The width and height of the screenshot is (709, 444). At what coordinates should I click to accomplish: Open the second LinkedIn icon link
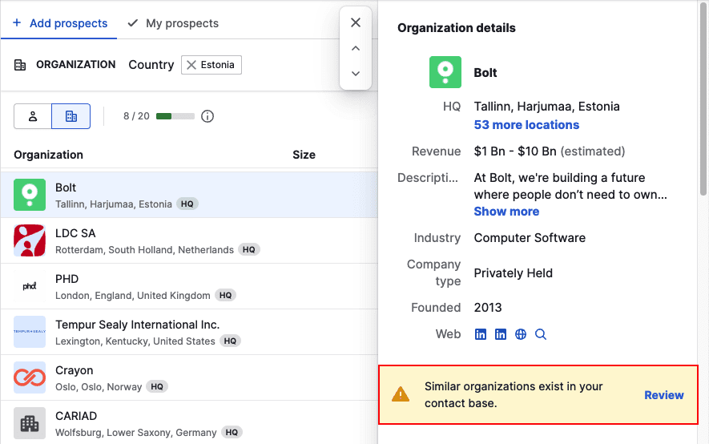tap(501, 334)
